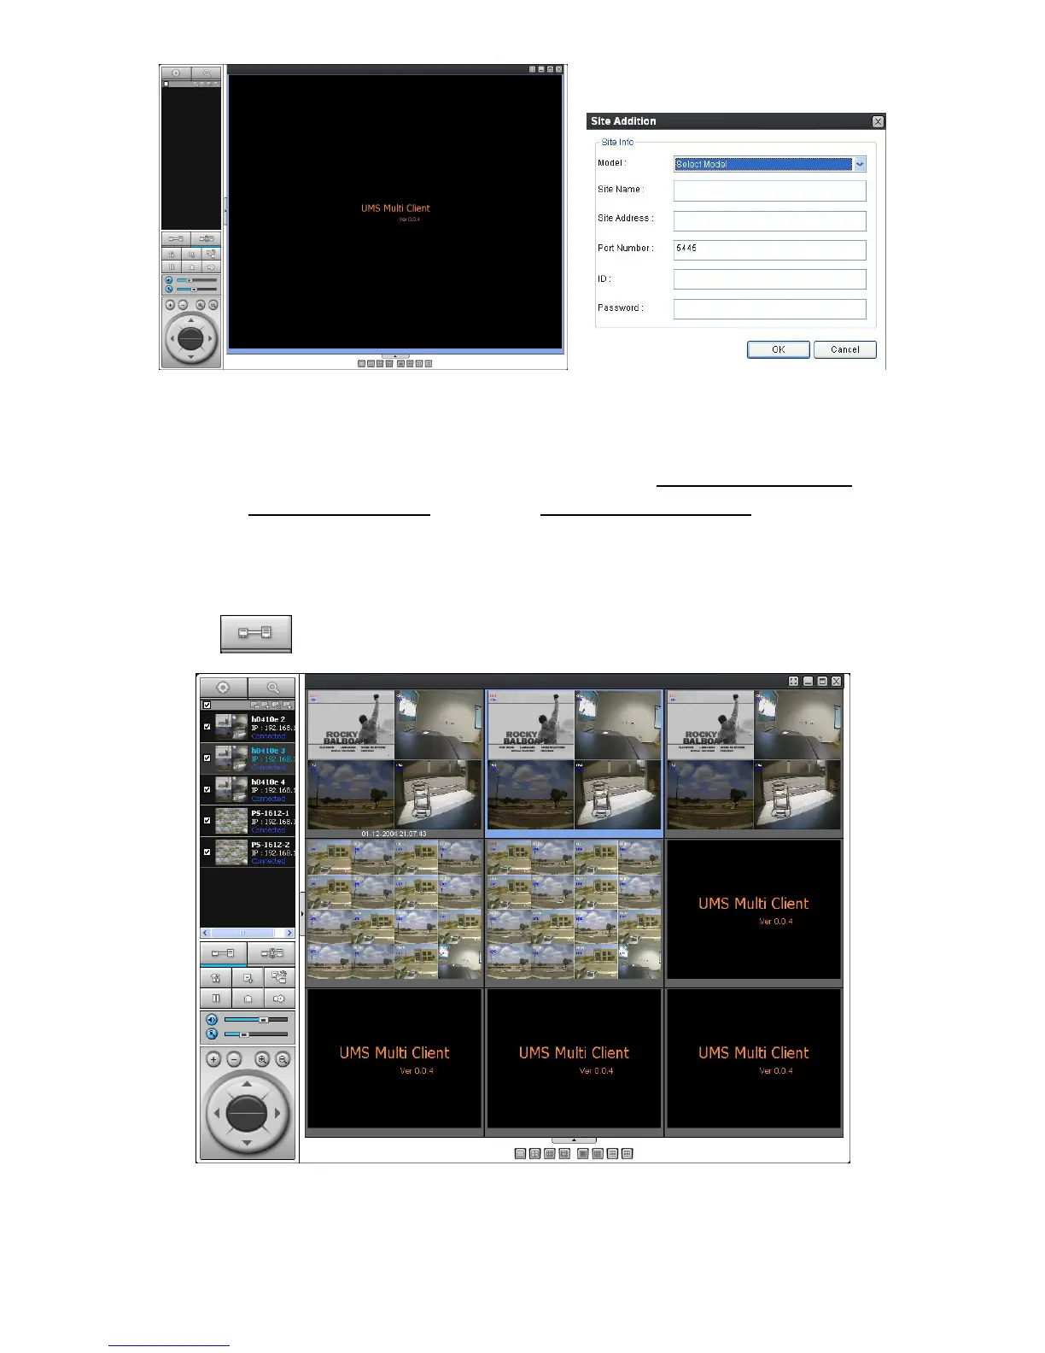Select the PS-1612-1 site name in the list
The height and width of the screenshot is (1353, 1045).
coord(270,813)
